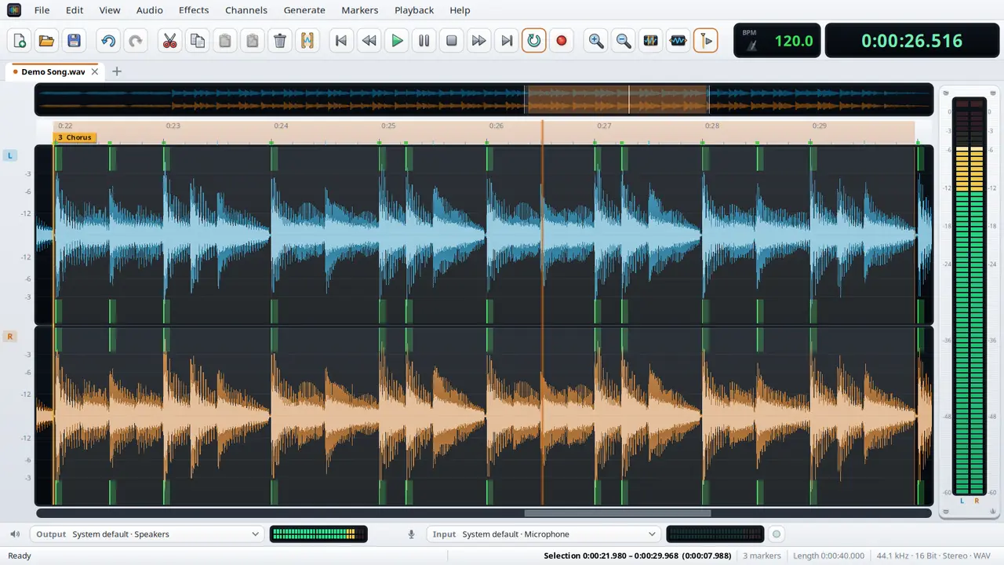This screenshot has height=565, width=1004.
Task: Close the Demo Song.wav tab
Action: click(95, 71)
